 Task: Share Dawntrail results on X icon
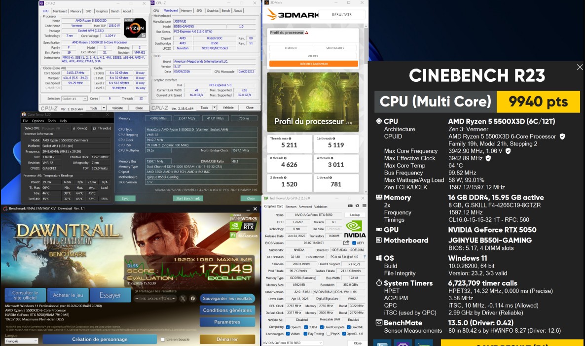pyautogui.click(x=183, y=298)
